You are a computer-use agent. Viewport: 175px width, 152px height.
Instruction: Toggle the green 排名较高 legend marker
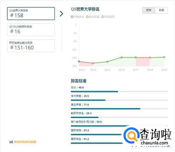(x=87, y=17)
